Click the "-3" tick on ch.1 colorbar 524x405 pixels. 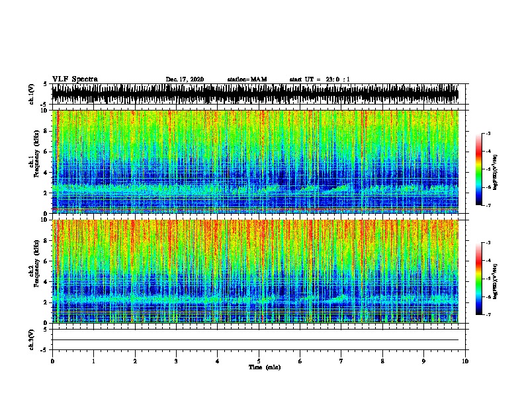488,133
